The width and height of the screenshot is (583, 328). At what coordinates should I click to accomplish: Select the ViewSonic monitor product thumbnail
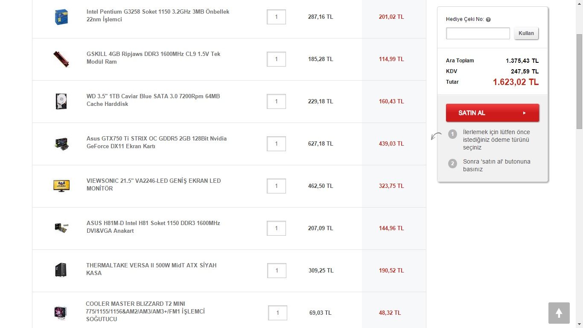(x=61, y=186)
